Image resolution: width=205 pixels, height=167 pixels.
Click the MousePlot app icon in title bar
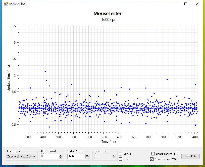point(6,4)
